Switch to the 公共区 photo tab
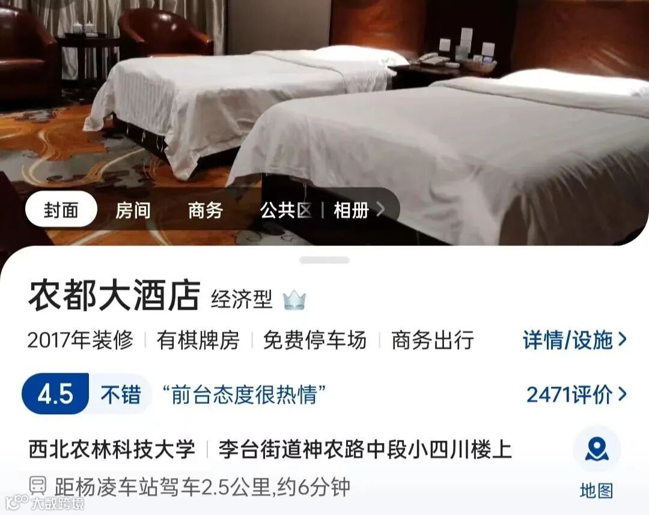649x515 pixels. [286, 210]
